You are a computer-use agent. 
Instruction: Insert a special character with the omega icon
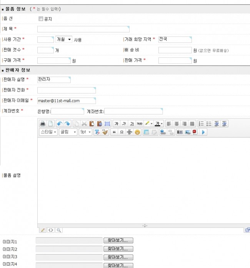(122, 132)
